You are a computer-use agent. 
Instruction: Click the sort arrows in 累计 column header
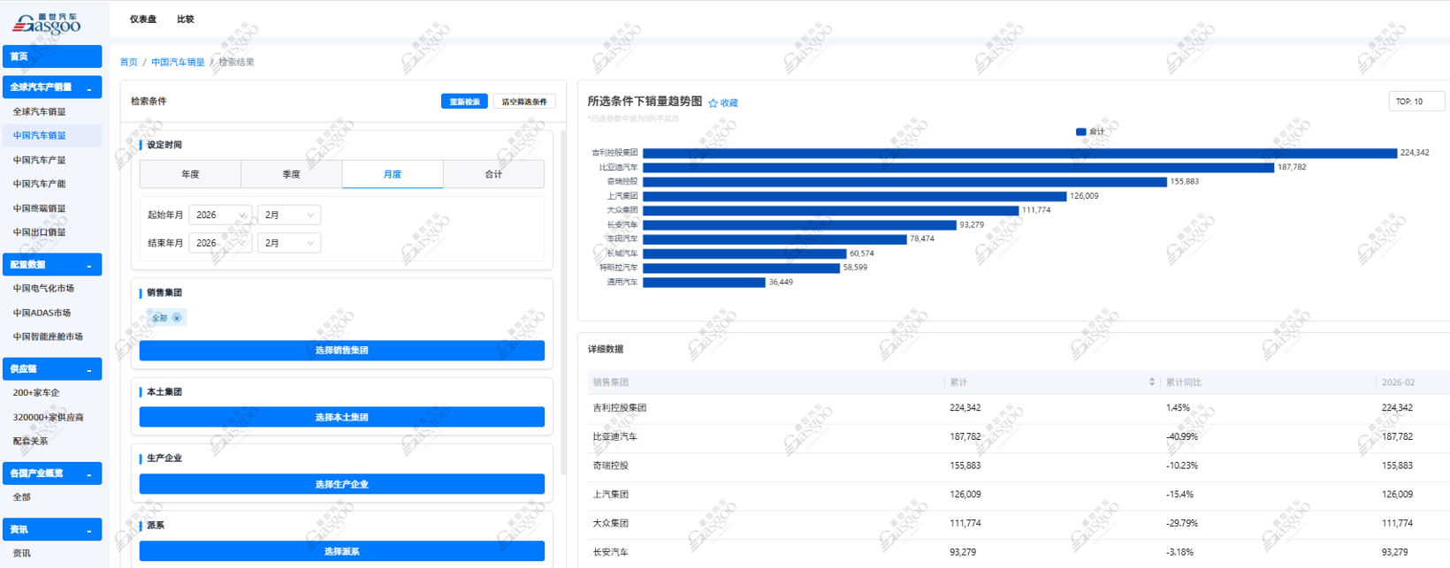[x=1151, y=382]
